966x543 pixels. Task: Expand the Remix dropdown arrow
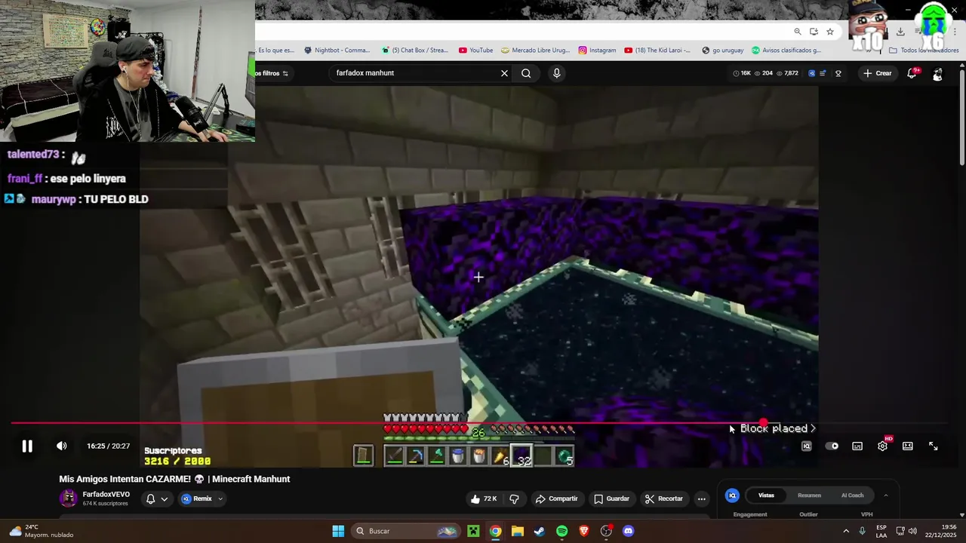220,499
